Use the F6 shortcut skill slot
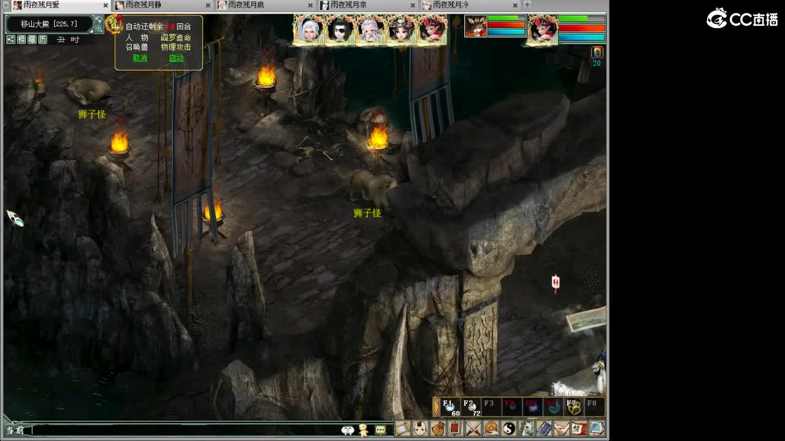 point(553,407)
